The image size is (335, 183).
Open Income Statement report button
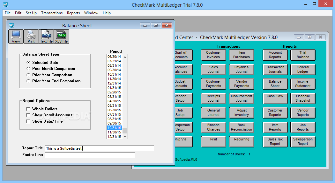[303, 84]
